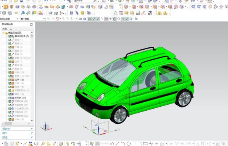Screen dimensions: 228x146
Task: Select the 修剪片体 (18) tree item
Action: click(x=21, y=101)
